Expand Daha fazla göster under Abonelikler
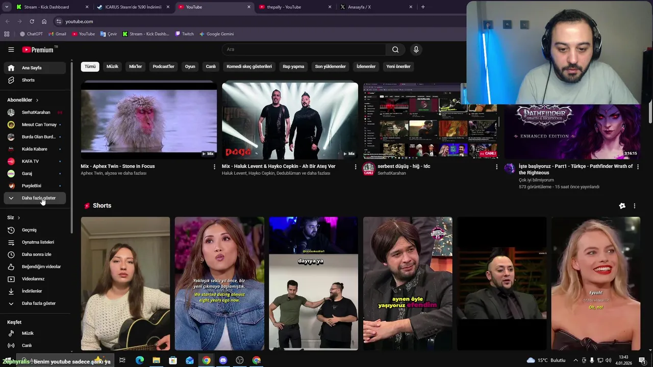Image resolution: width=653 pixels, height=367 pixels. tap(35, 198)
